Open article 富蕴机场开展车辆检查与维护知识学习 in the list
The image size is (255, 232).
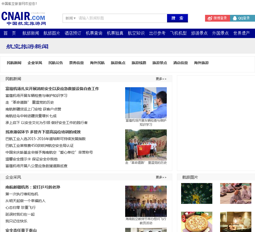[36, 96]
